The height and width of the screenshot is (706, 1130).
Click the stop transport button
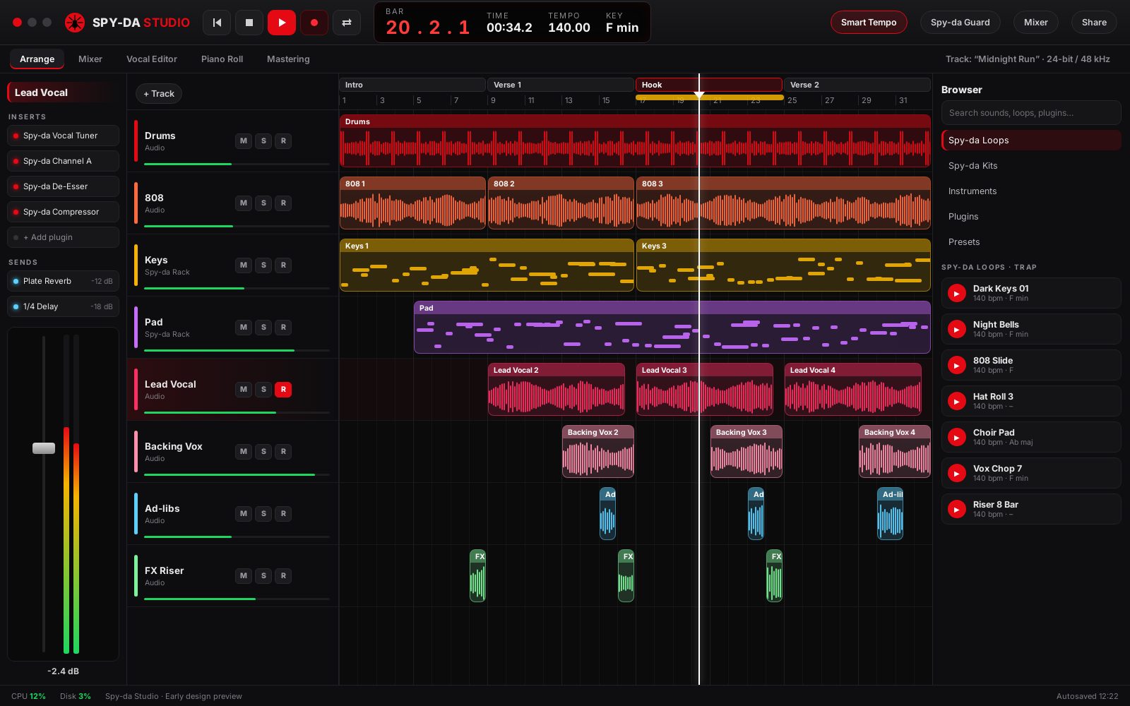click(249, 23)
